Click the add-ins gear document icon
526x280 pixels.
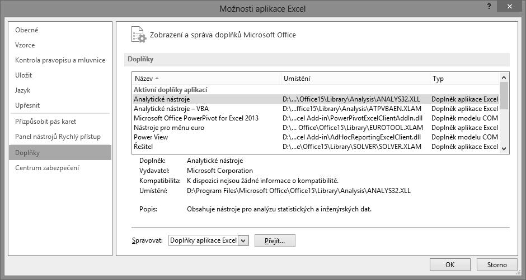139,35
